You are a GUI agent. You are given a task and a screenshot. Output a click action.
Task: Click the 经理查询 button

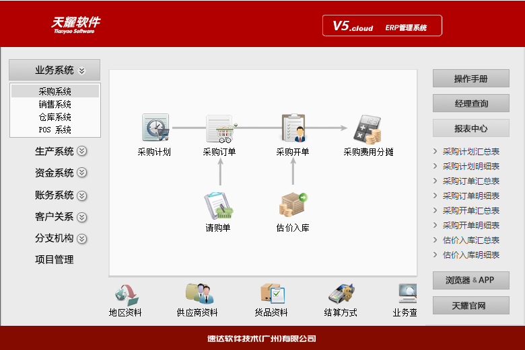471,103
